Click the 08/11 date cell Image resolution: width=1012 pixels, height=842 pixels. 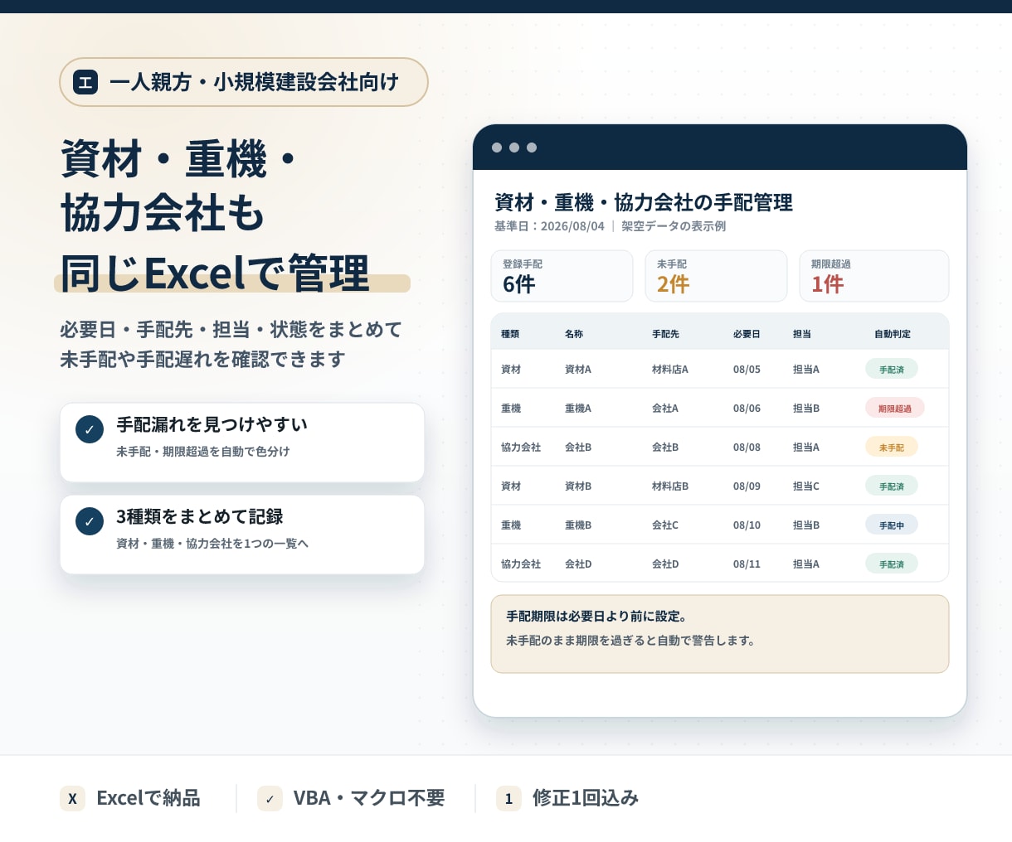(747, 564)
